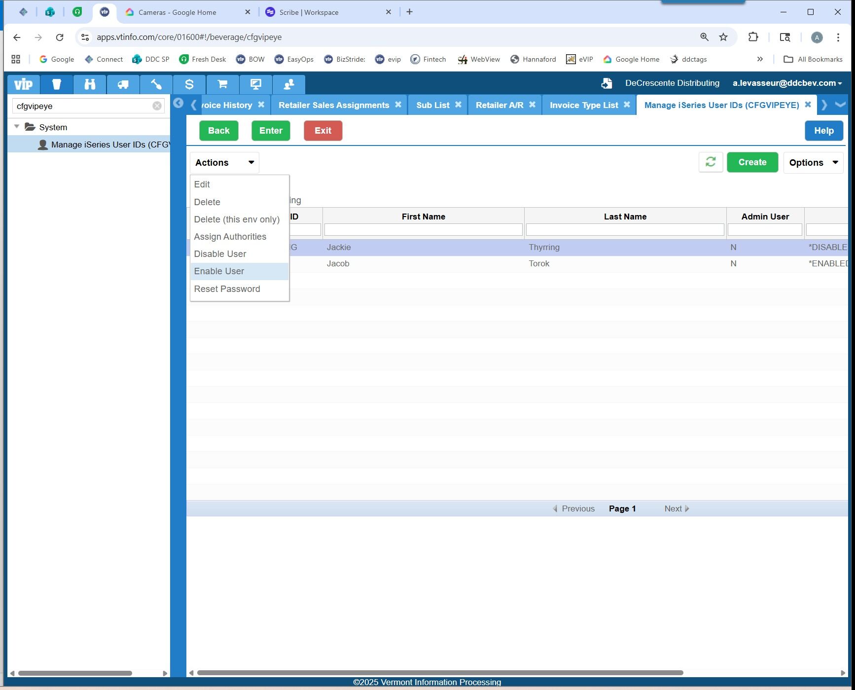Open the binoculars search module icon
Viewport: 855px width, 690px height.
coord(90,84)
